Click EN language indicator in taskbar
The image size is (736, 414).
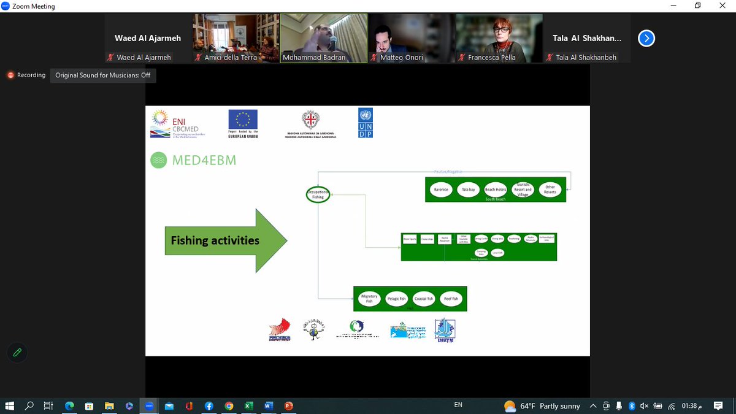[x=458, y=405]
